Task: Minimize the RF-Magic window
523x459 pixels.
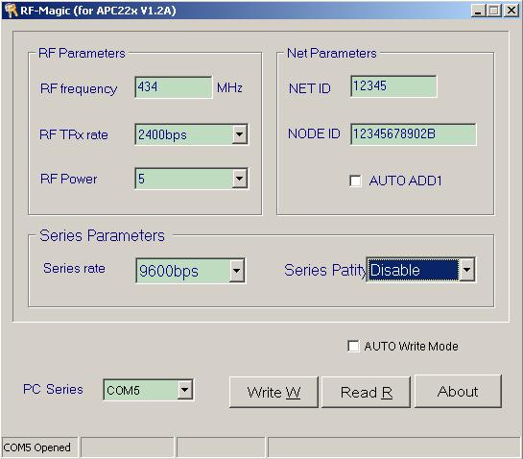Action: tap(478, 11)
